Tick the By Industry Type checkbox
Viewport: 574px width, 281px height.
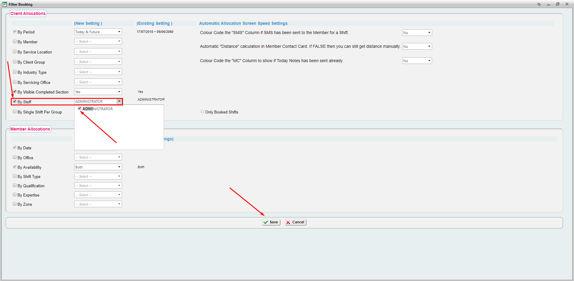pos(15,72)
